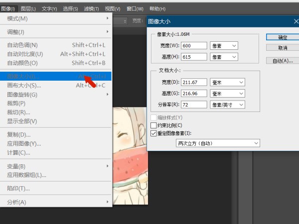Image resolution: width=299 pixels, height=224 pixels.
Task: Click the 确定 button to confirm
Action: 282,37
